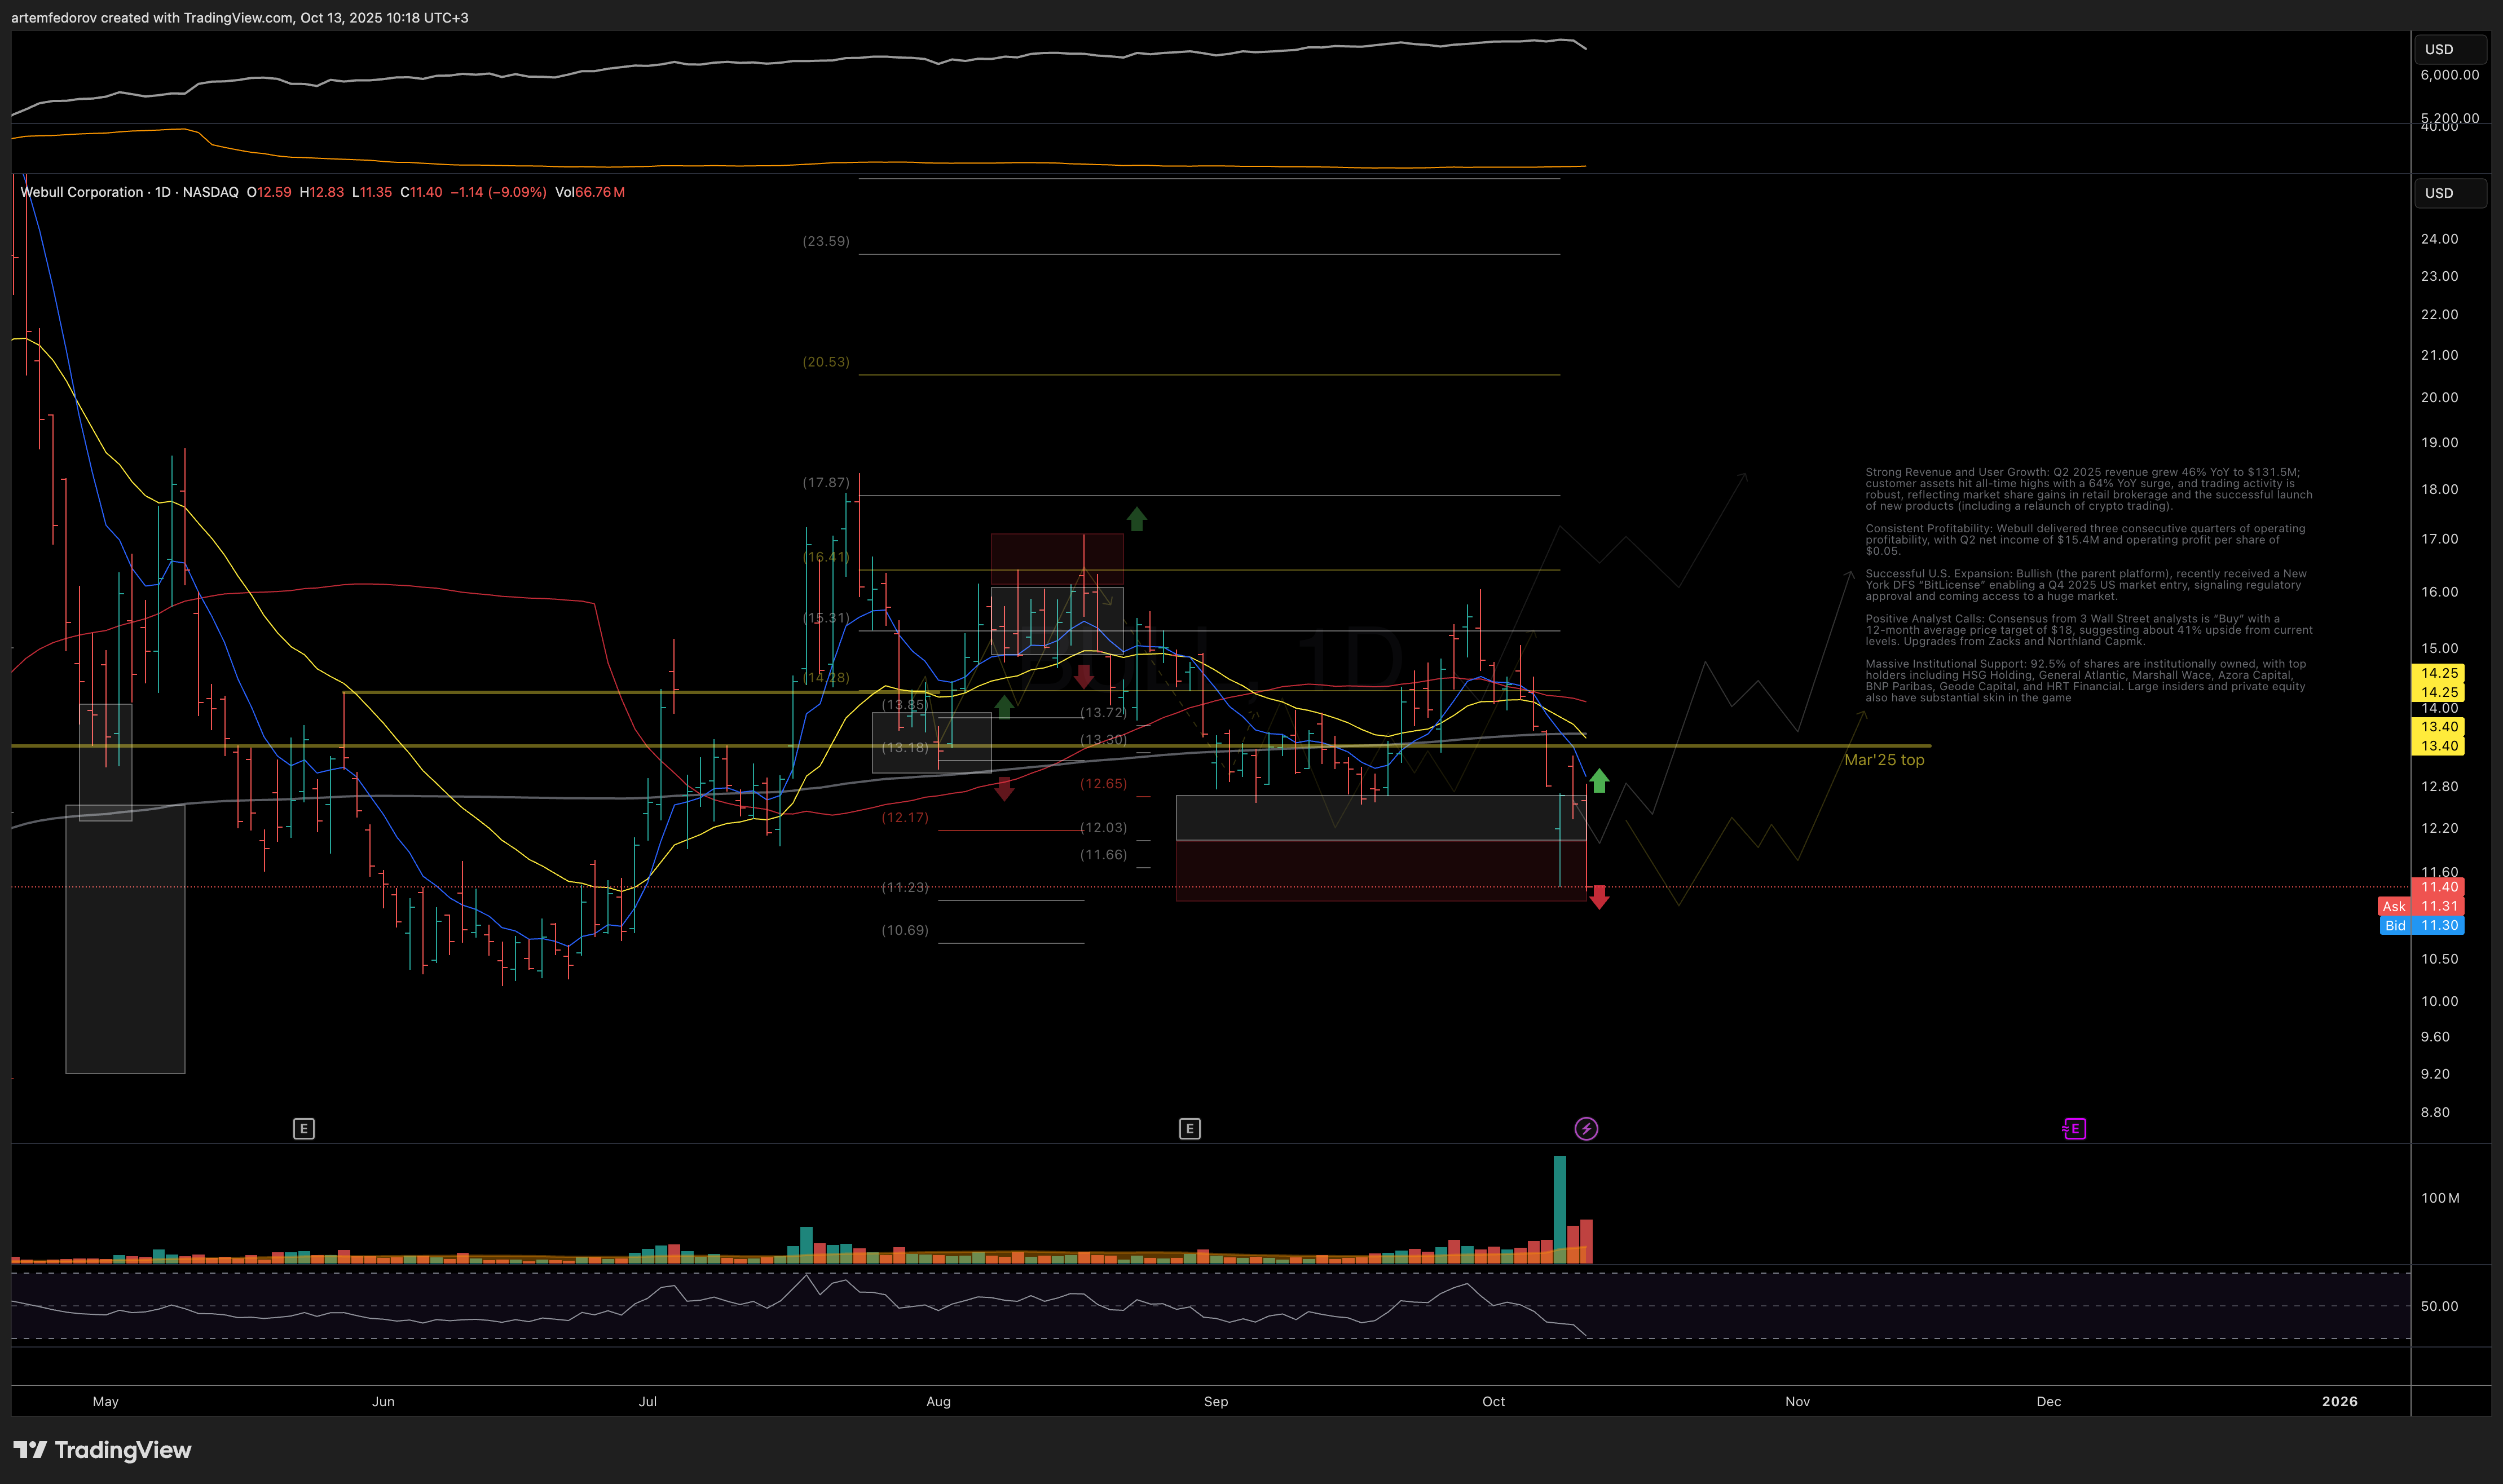
Task: Select the (20.53) Fibonacci level label
Action: (826, 362)
